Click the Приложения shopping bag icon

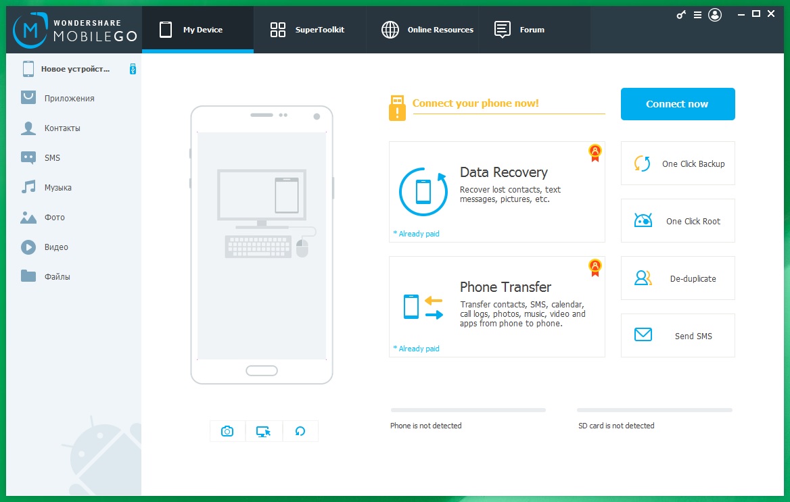point(28,97)
